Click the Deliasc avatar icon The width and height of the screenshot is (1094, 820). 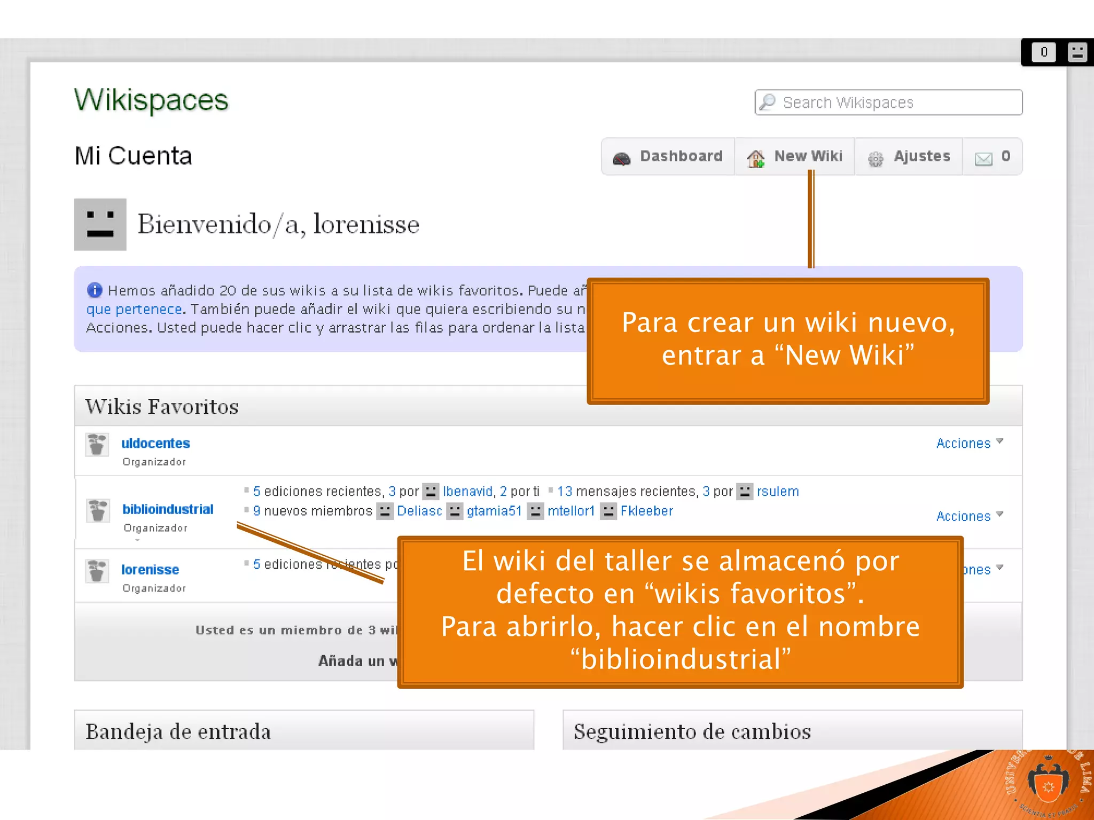click(x=385, y=511)
